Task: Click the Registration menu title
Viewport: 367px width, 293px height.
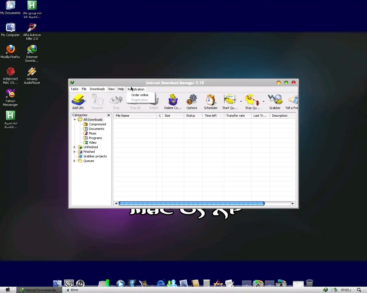Action: point(136,89)
